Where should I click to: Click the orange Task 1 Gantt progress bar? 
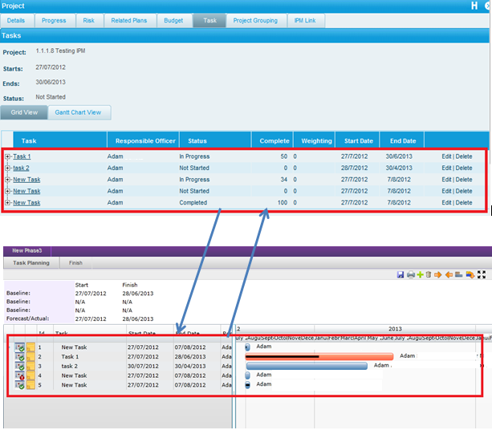(319, 357)
